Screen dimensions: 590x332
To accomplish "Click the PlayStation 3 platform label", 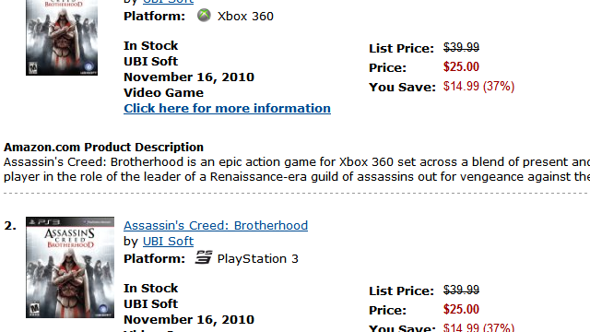I will click(x=258, y=258).
